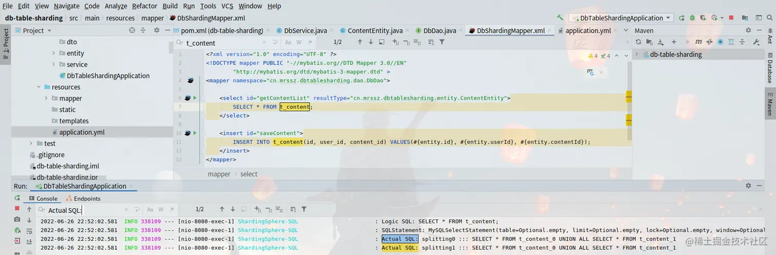776x255 pixels.
Task: Select opened file locate icon in Project panel
Action: click(131, 30)
